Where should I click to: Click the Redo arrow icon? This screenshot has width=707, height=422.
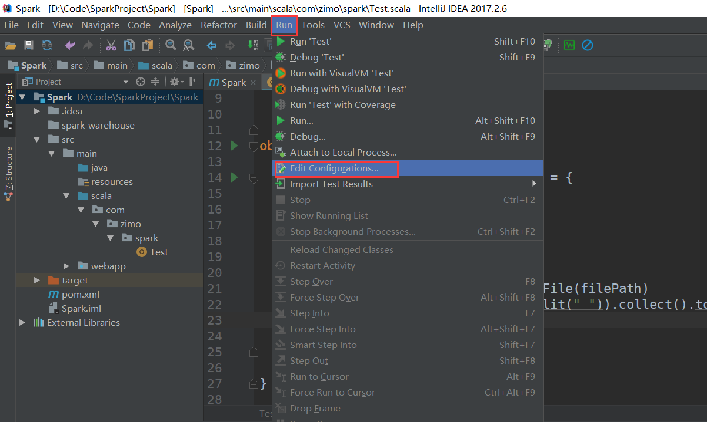(x=88, y=45)
